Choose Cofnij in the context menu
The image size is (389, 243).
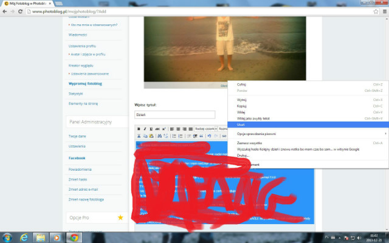coord(308,84)
